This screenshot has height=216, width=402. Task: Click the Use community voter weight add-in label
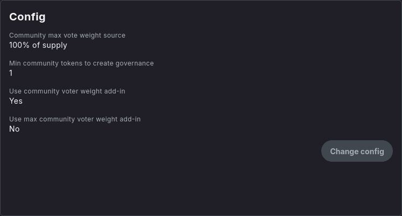[67, 91]
